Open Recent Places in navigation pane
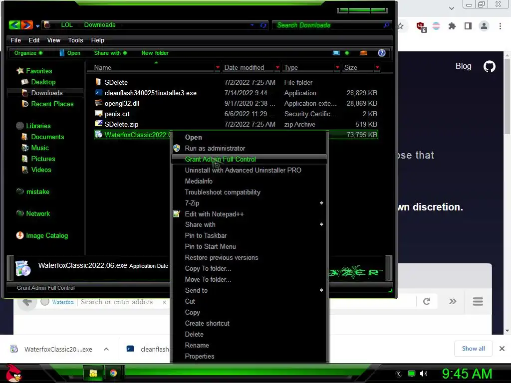 [52, 104]
